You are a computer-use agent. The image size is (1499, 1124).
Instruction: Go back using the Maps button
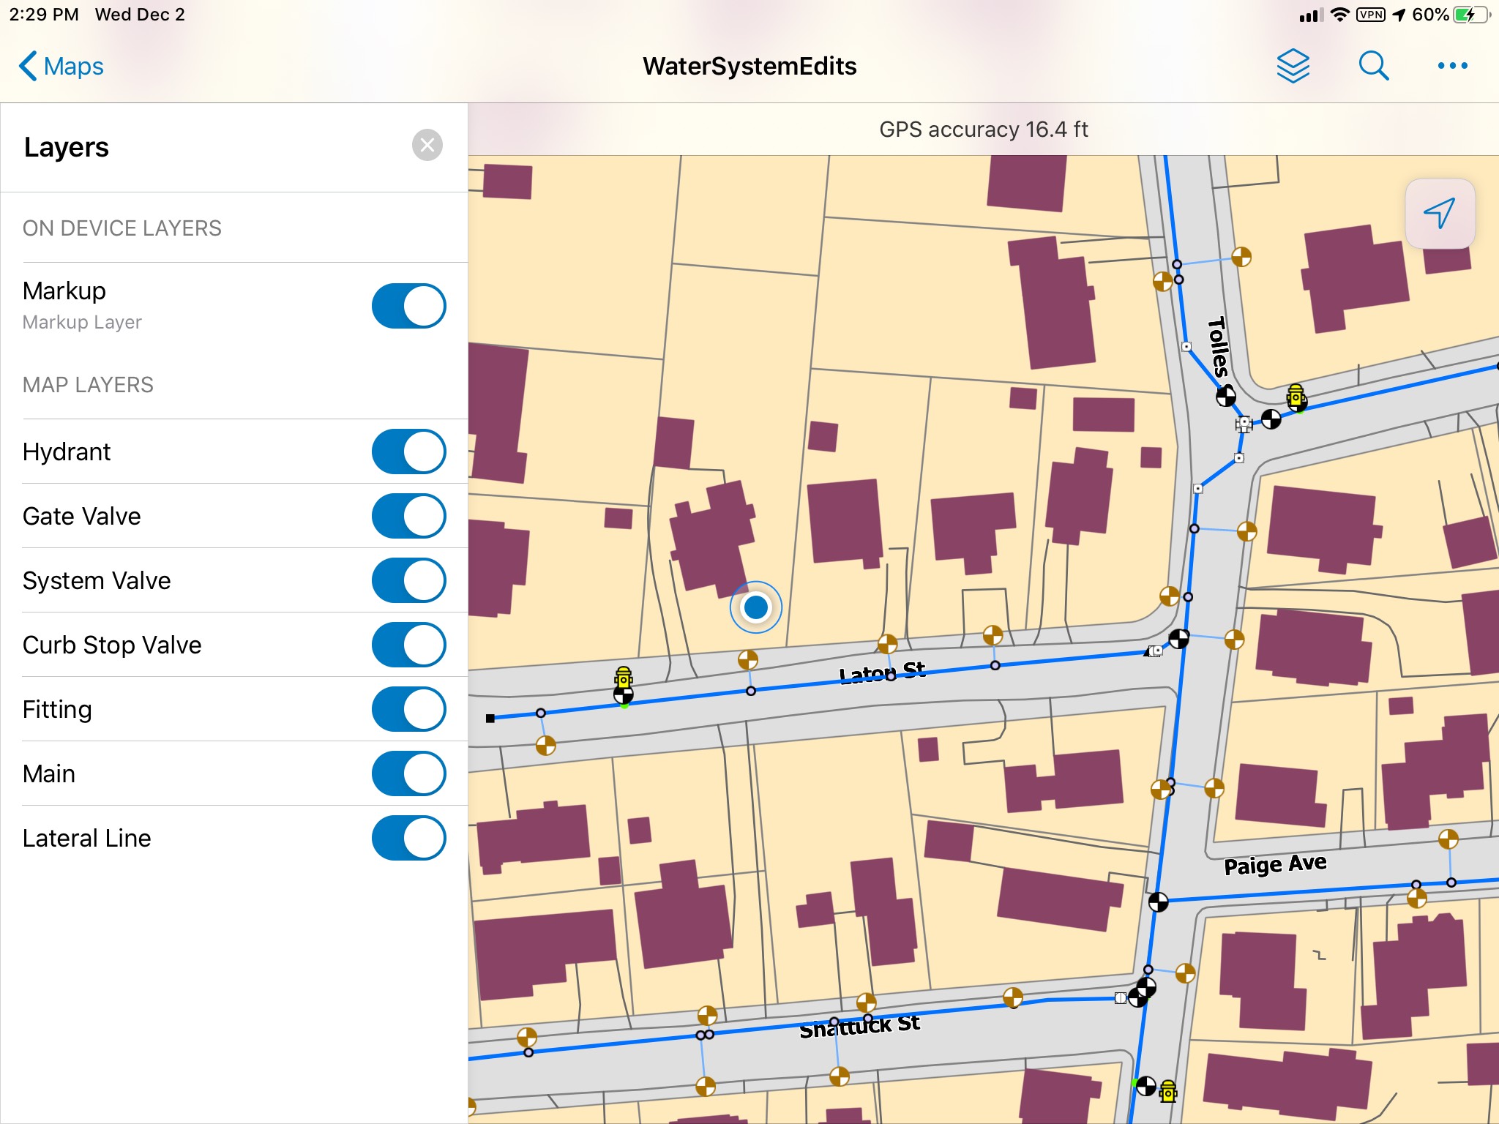click(x=61, y=66)
